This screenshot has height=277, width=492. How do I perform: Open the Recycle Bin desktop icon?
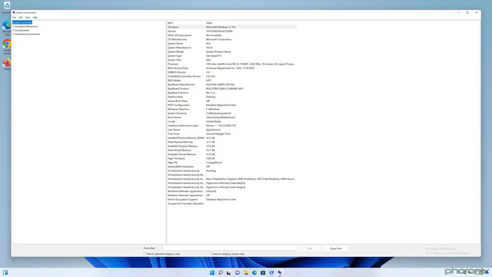click(7, 5)
